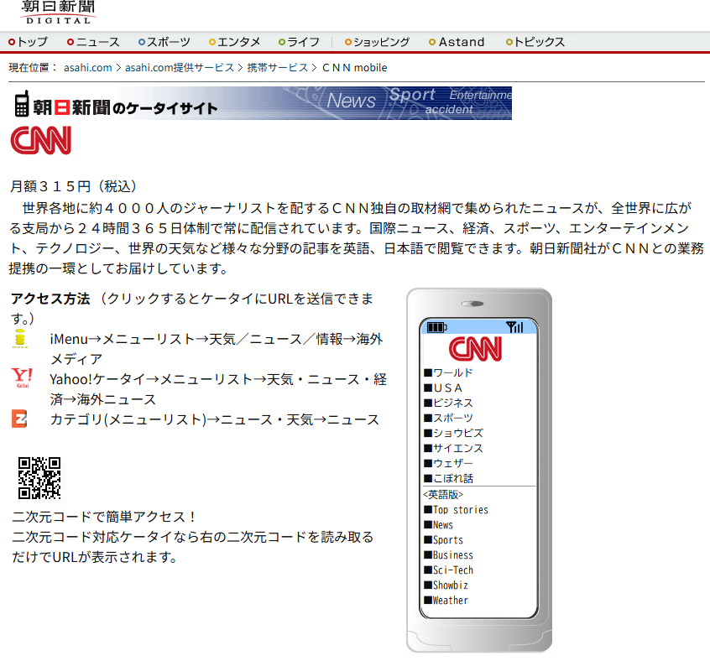
Task: Click the large red CNN logo
Action: coord(41,140)
